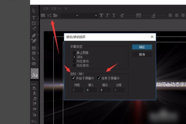Open Roll/Crawl Options toolbar icon
Screen dimensions: 186x124
coord(49,15)
